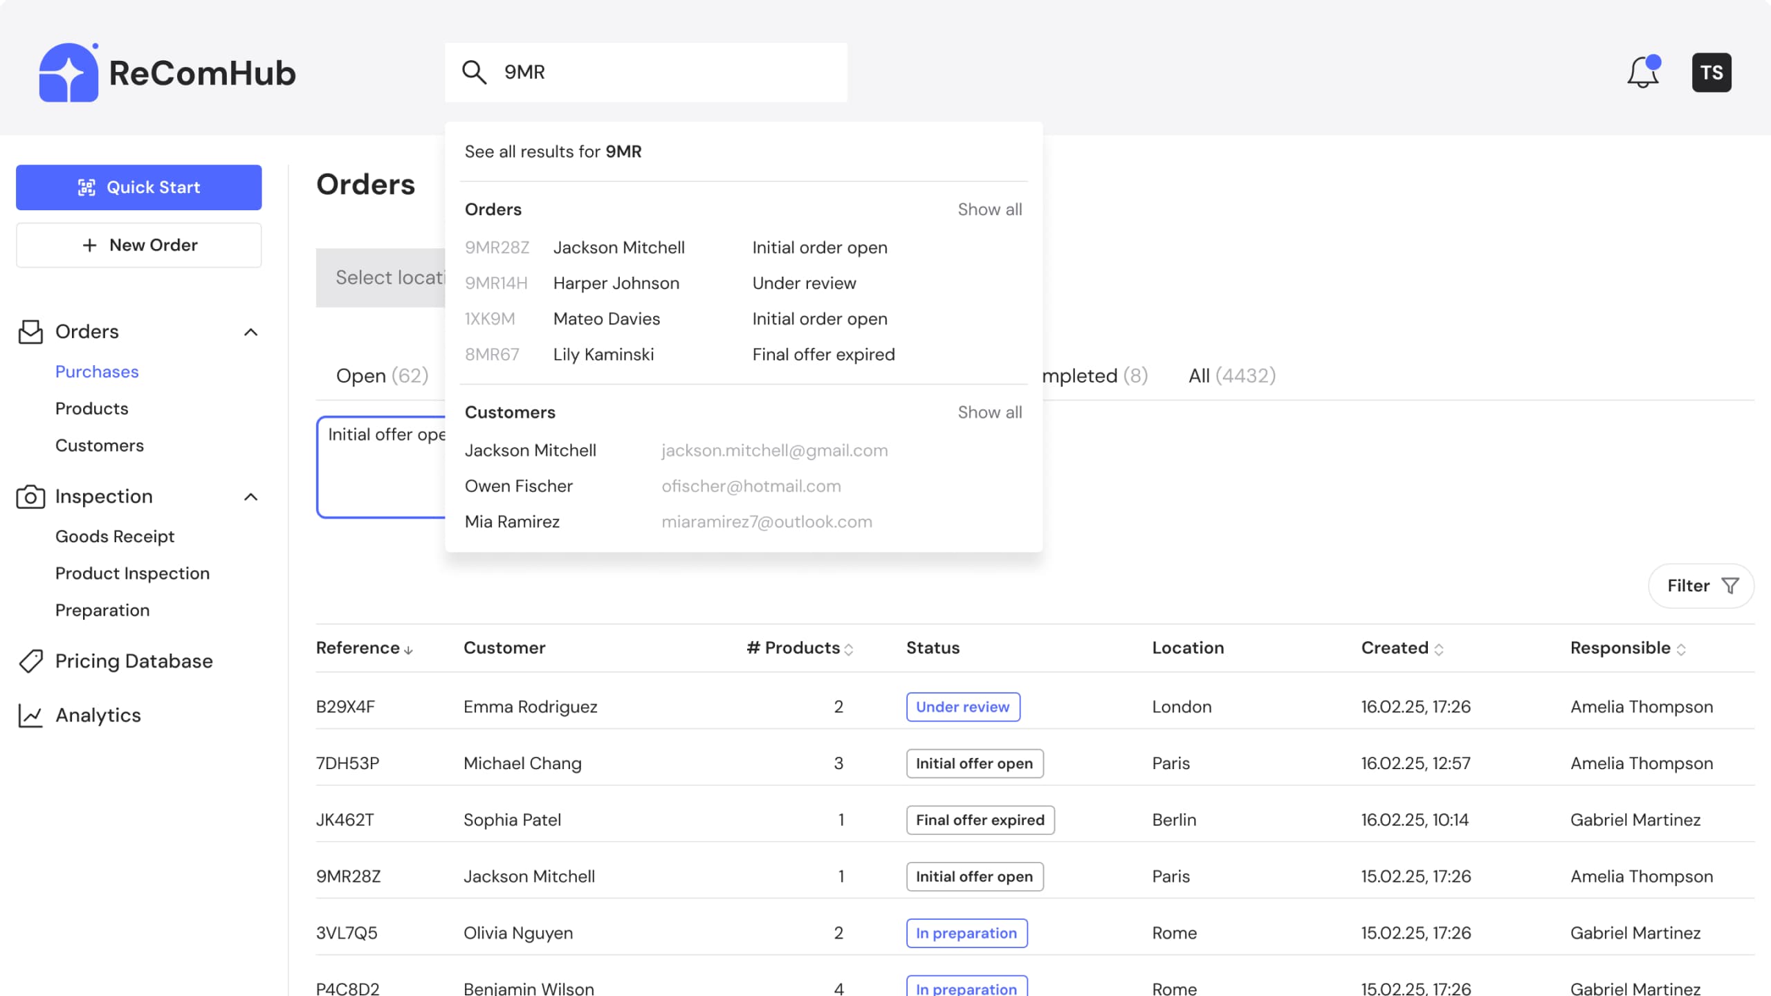Click customer Michael Chang in table
This screenshot has width=1771, height=996.
(522, 764)
